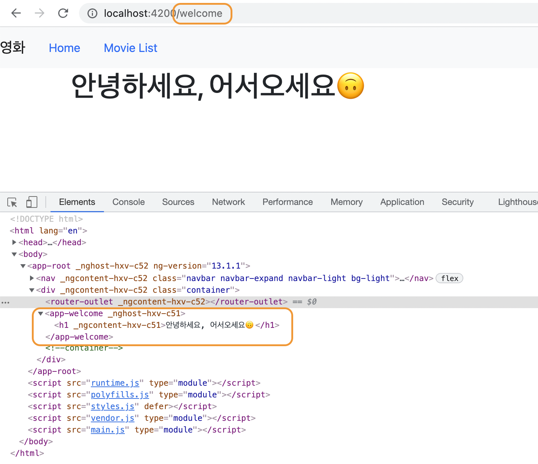Select the </app-root> closing tag row

(54, 371)
